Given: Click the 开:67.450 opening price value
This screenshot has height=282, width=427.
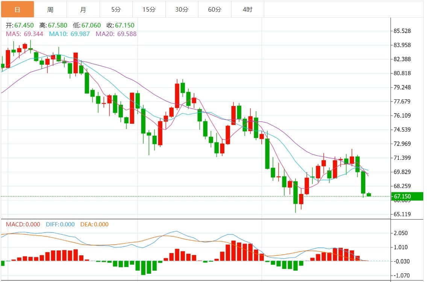Looking at the screenshot, I should [20, 25].
